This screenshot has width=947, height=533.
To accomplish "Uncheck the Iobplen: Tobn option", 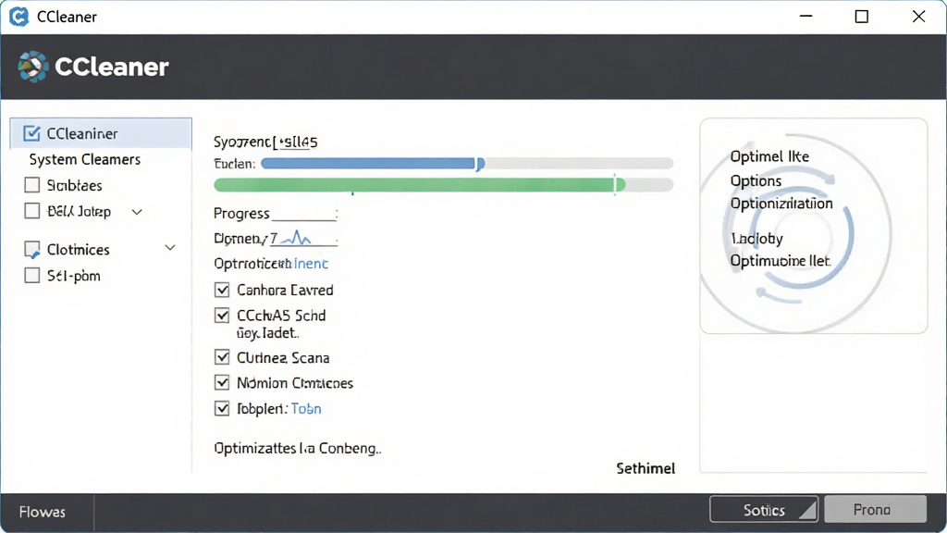I will [222, 408].
